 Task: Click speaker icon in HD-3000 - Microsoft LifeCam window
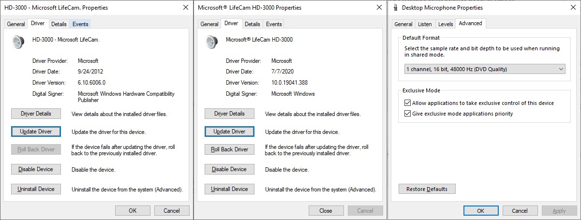pyautogui.click(x=19, y=43)
